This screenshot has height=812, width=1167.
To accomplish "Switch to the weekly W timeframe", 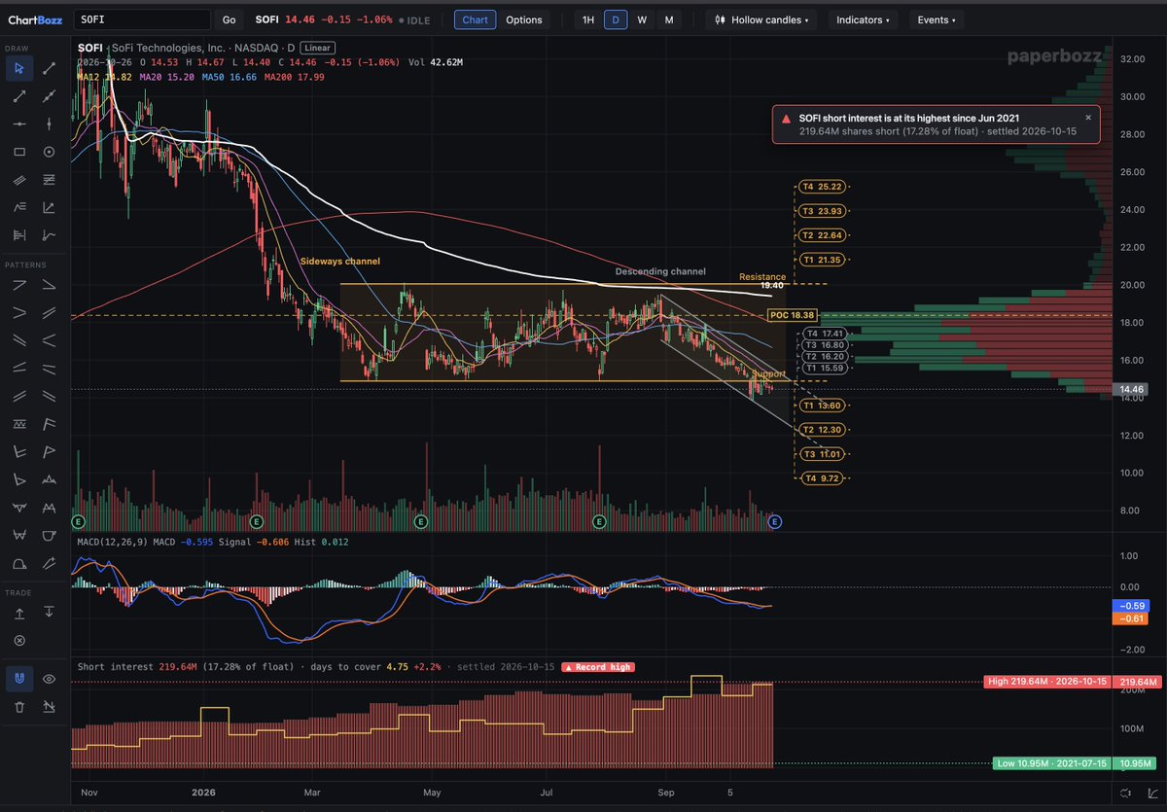I will tap(642, 19).
